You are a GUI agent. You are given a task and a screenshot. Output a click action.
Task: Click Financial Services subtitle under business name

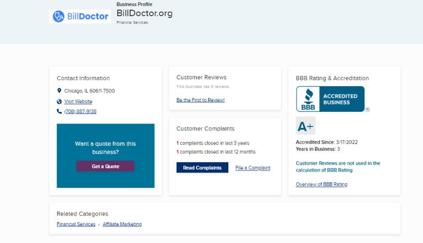tap(132, 23)
